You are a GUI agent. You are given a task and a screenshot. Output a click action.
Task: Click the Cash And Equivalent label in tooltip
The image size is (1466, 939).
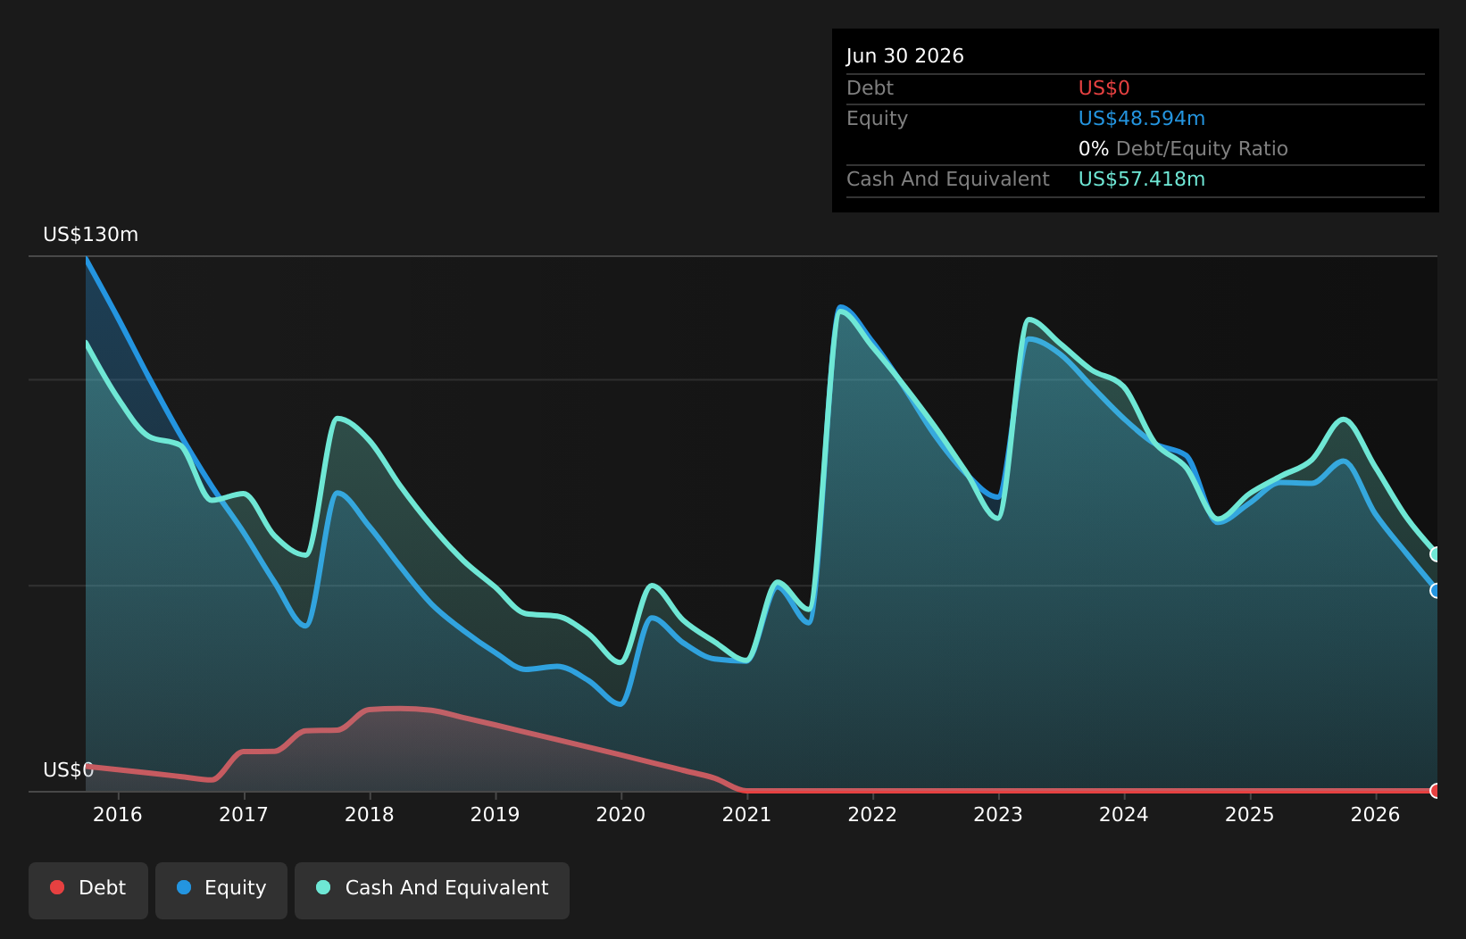tap(948, 179)
